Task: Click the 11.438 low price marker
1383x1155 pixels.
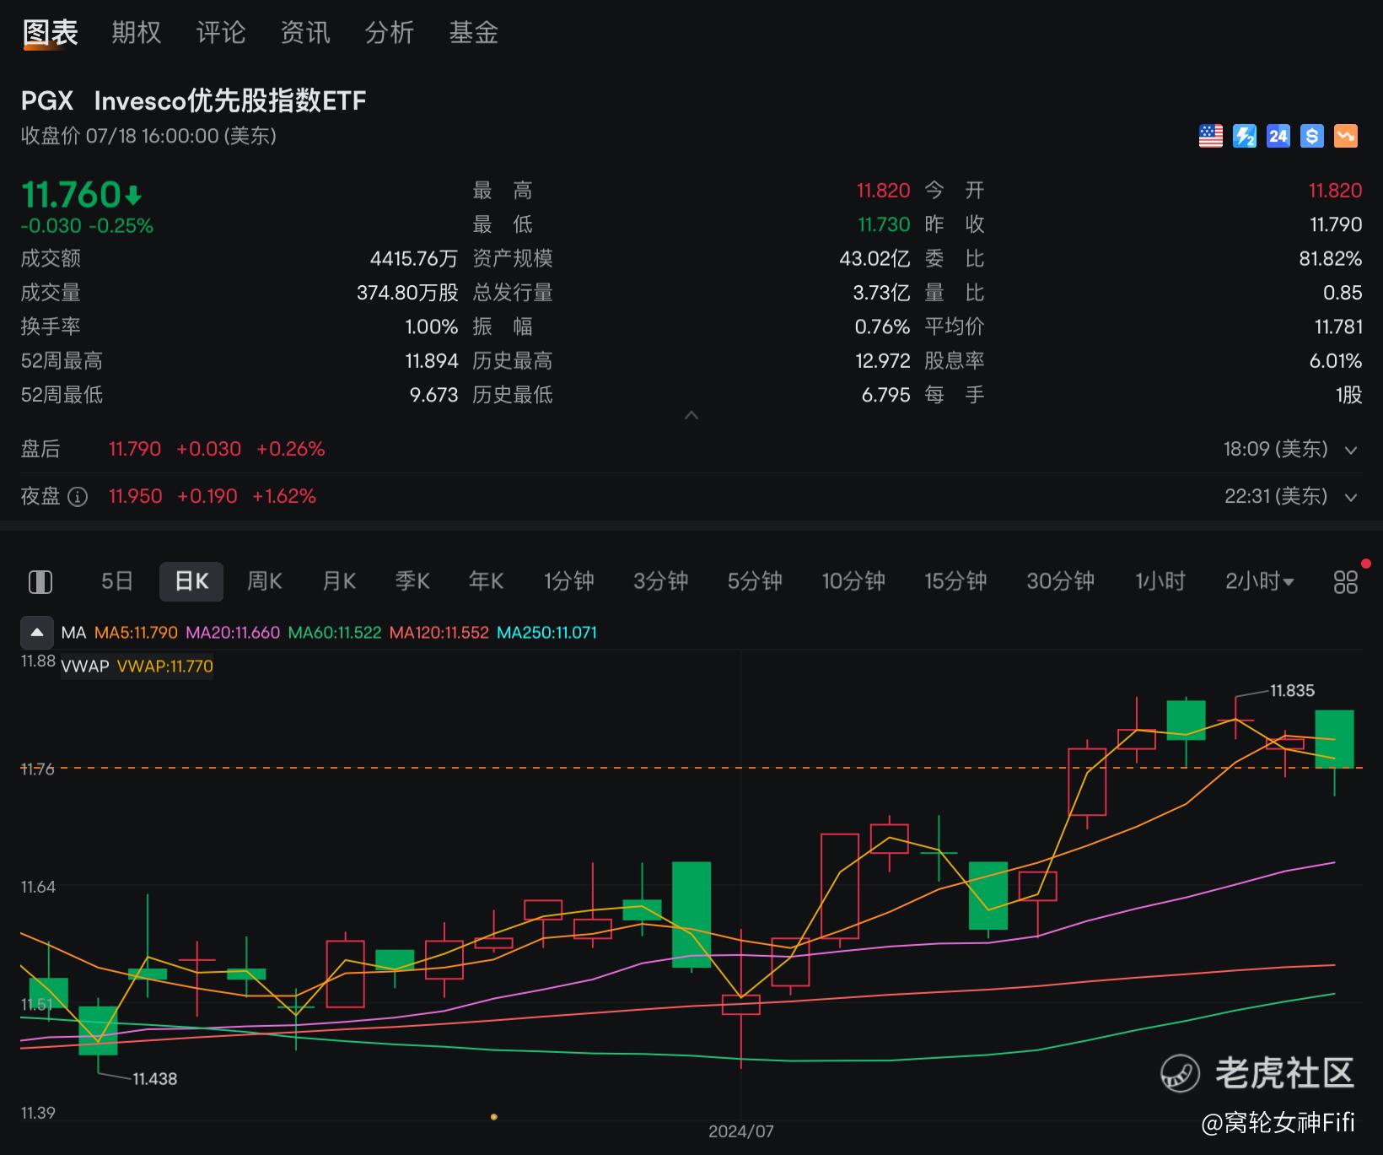Action: click(x=155, y=1079)
